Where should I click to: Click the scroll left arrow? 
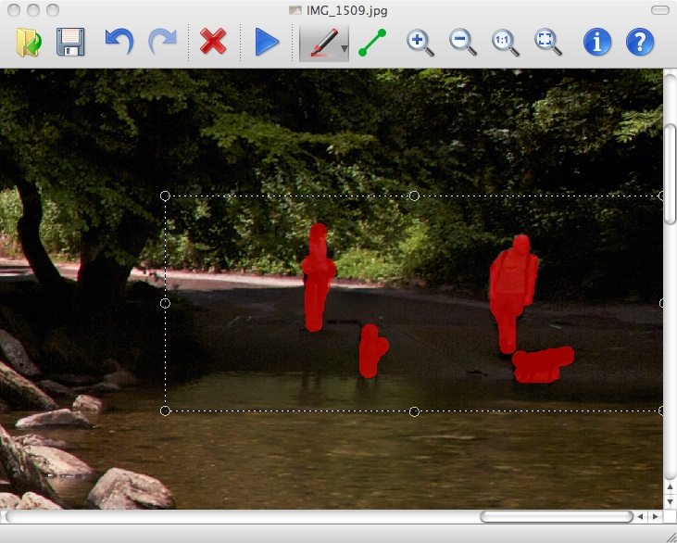[640, 516]
